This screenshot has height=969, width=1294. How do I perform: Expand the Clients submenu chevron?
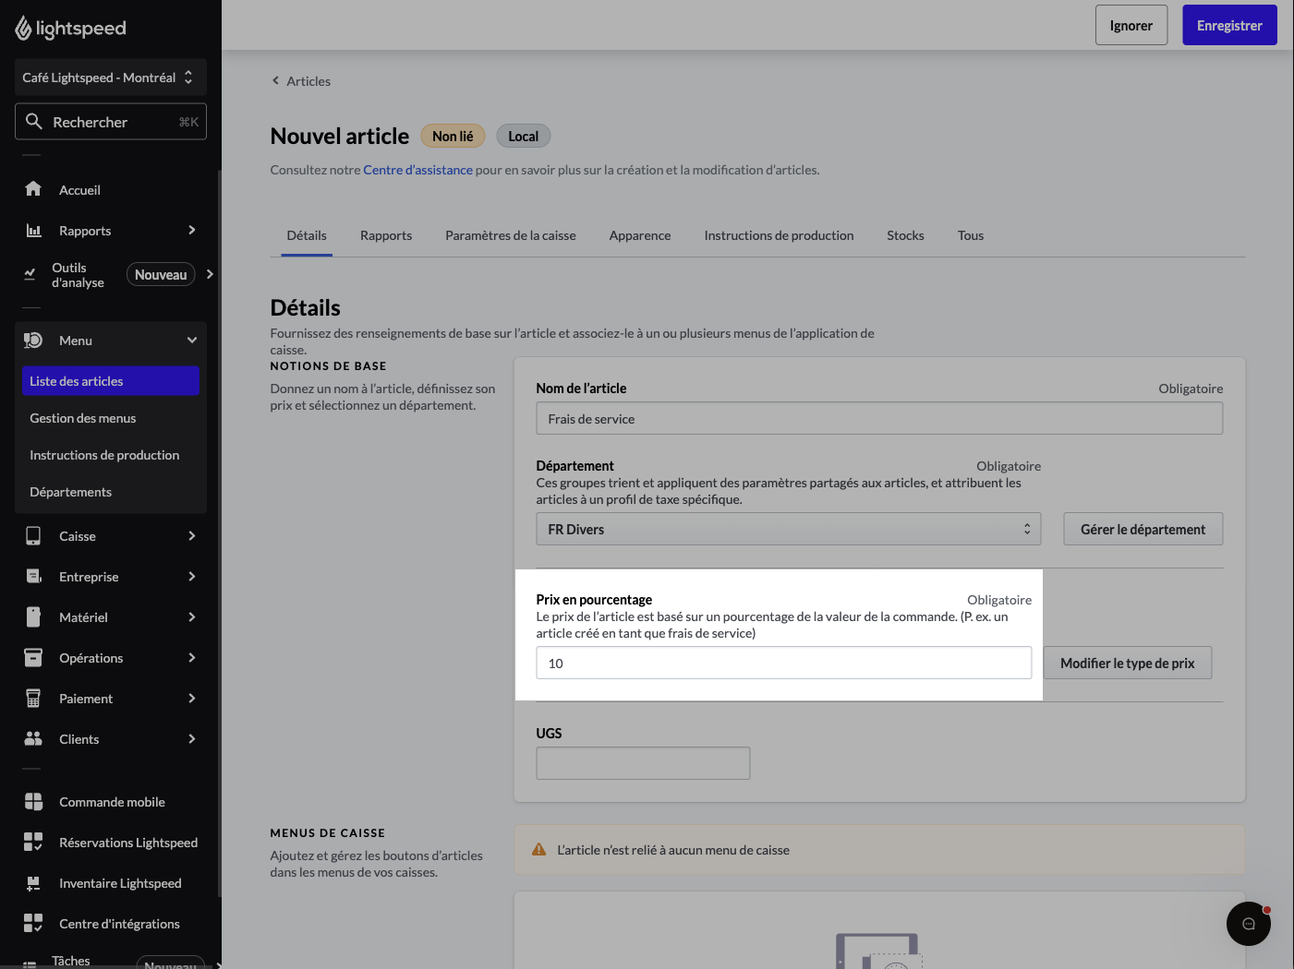(x=192, y=739)
